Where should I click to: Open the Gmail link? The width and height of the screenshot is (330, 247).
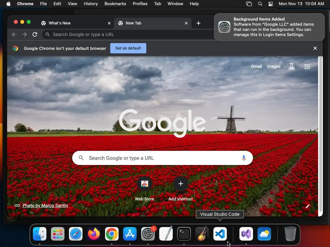(x=256, y=66)
